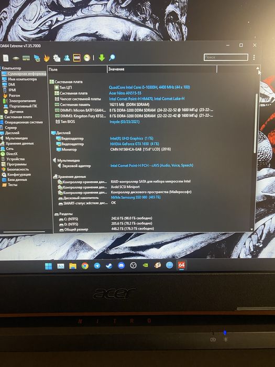Viewport: 275px width, 367px height.
Task: Select IPMI in the left tree
Action: (x=10, y=90)
